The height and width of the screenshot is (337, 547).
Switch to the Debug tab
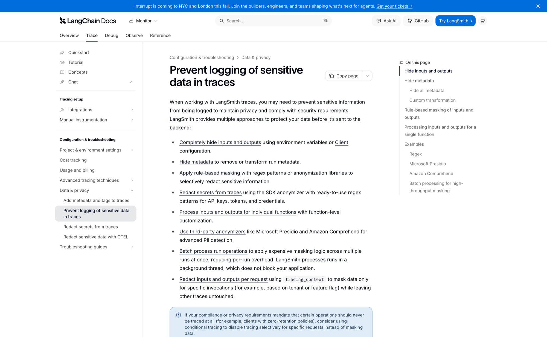coord(112,36)
